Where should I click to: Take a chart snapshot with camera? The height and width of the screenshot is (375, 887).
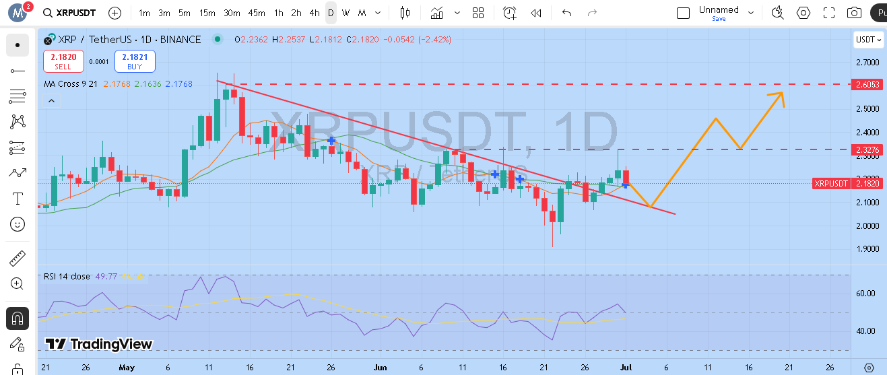(x=855, y=13)
